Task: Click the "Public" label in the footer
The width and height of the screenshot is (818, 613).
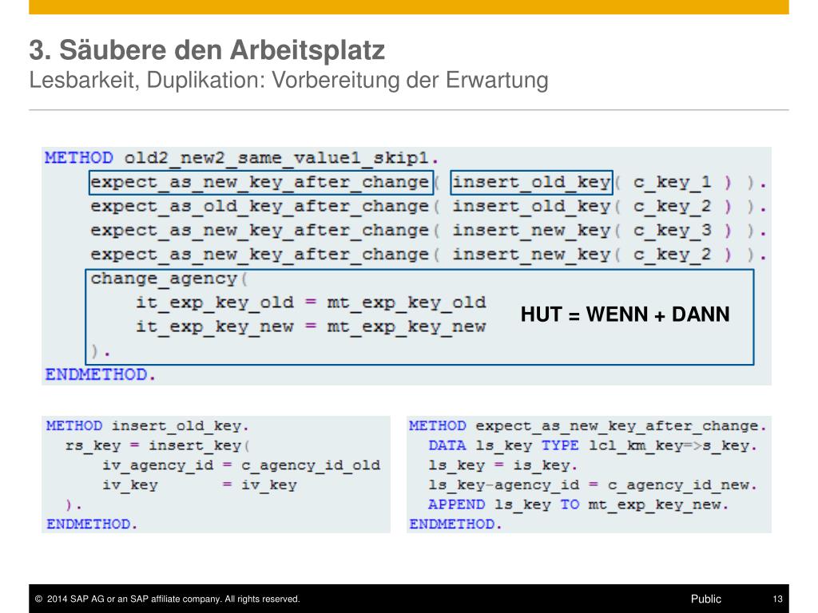Action: [706, 599]
